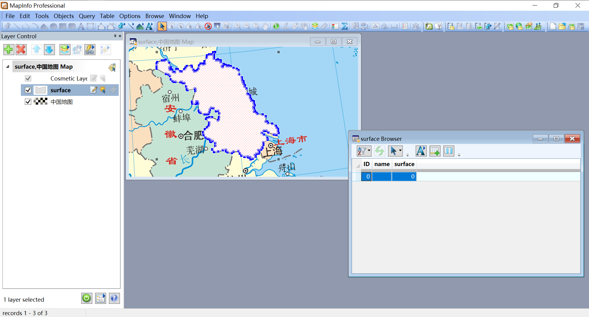Screen dimensions: 589x317
Task: Move layer down with blue down arrow
Action: 49,49
